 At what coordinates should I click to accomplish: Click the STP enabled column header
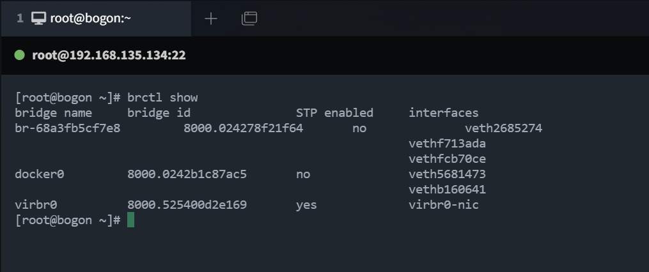[x=334, y=113]
